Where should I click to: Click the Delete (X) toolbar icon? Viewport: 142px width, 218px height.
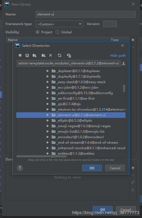pos(51,55)
